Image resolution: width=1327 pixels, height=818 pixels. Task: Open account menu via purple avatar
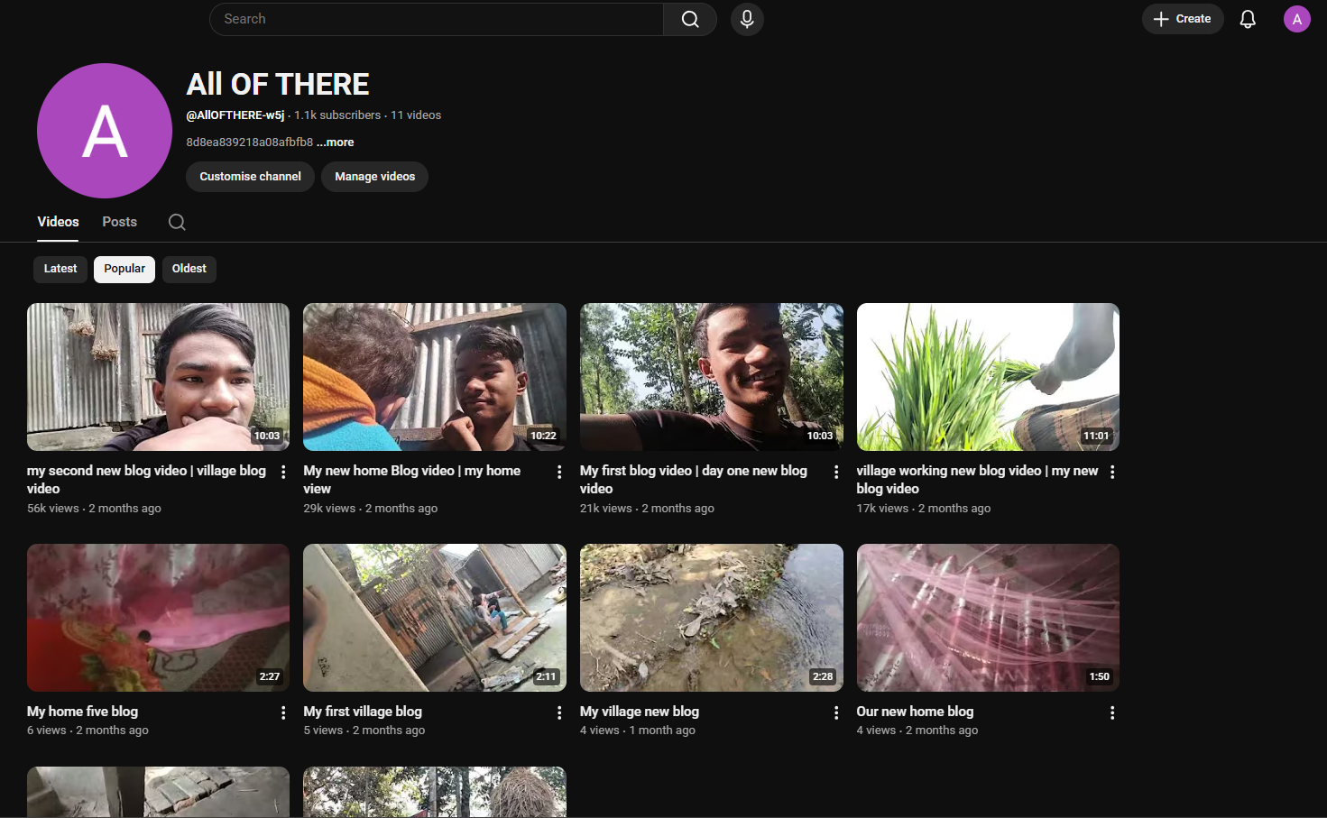pos(1296,19)
